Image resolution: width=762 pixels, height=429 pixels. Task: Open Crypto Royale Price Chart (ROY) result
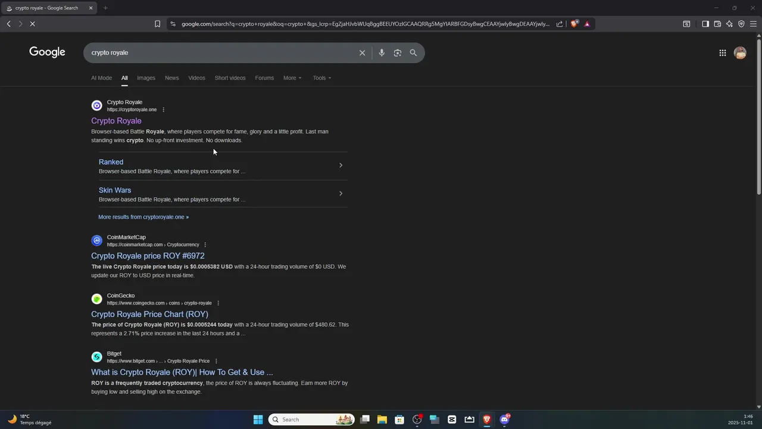coord(149,314)
